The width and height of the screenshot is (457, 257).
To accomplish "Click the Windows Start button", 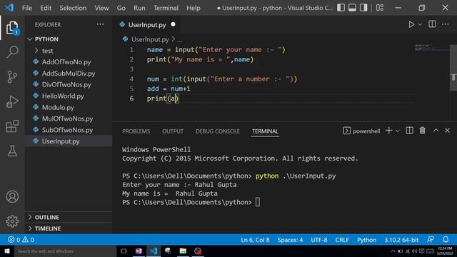I will pos(7,251).
